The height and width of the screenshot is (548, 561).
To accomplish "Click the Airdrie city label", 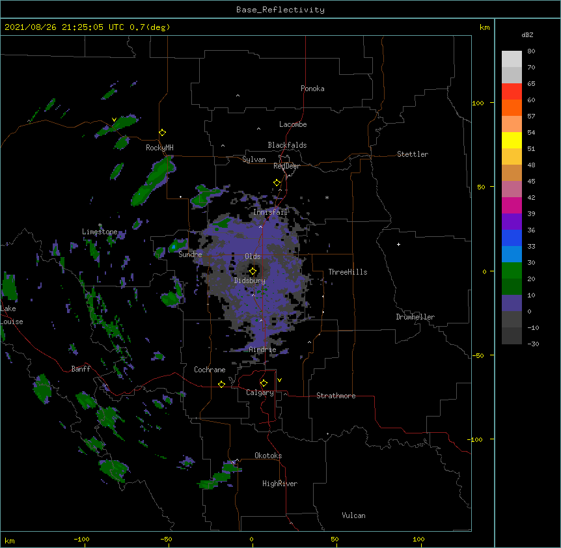I will [263, 350].
